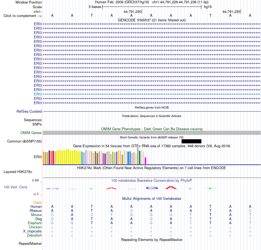Click the '100 Vert. Cons' track label

point(15,187)
